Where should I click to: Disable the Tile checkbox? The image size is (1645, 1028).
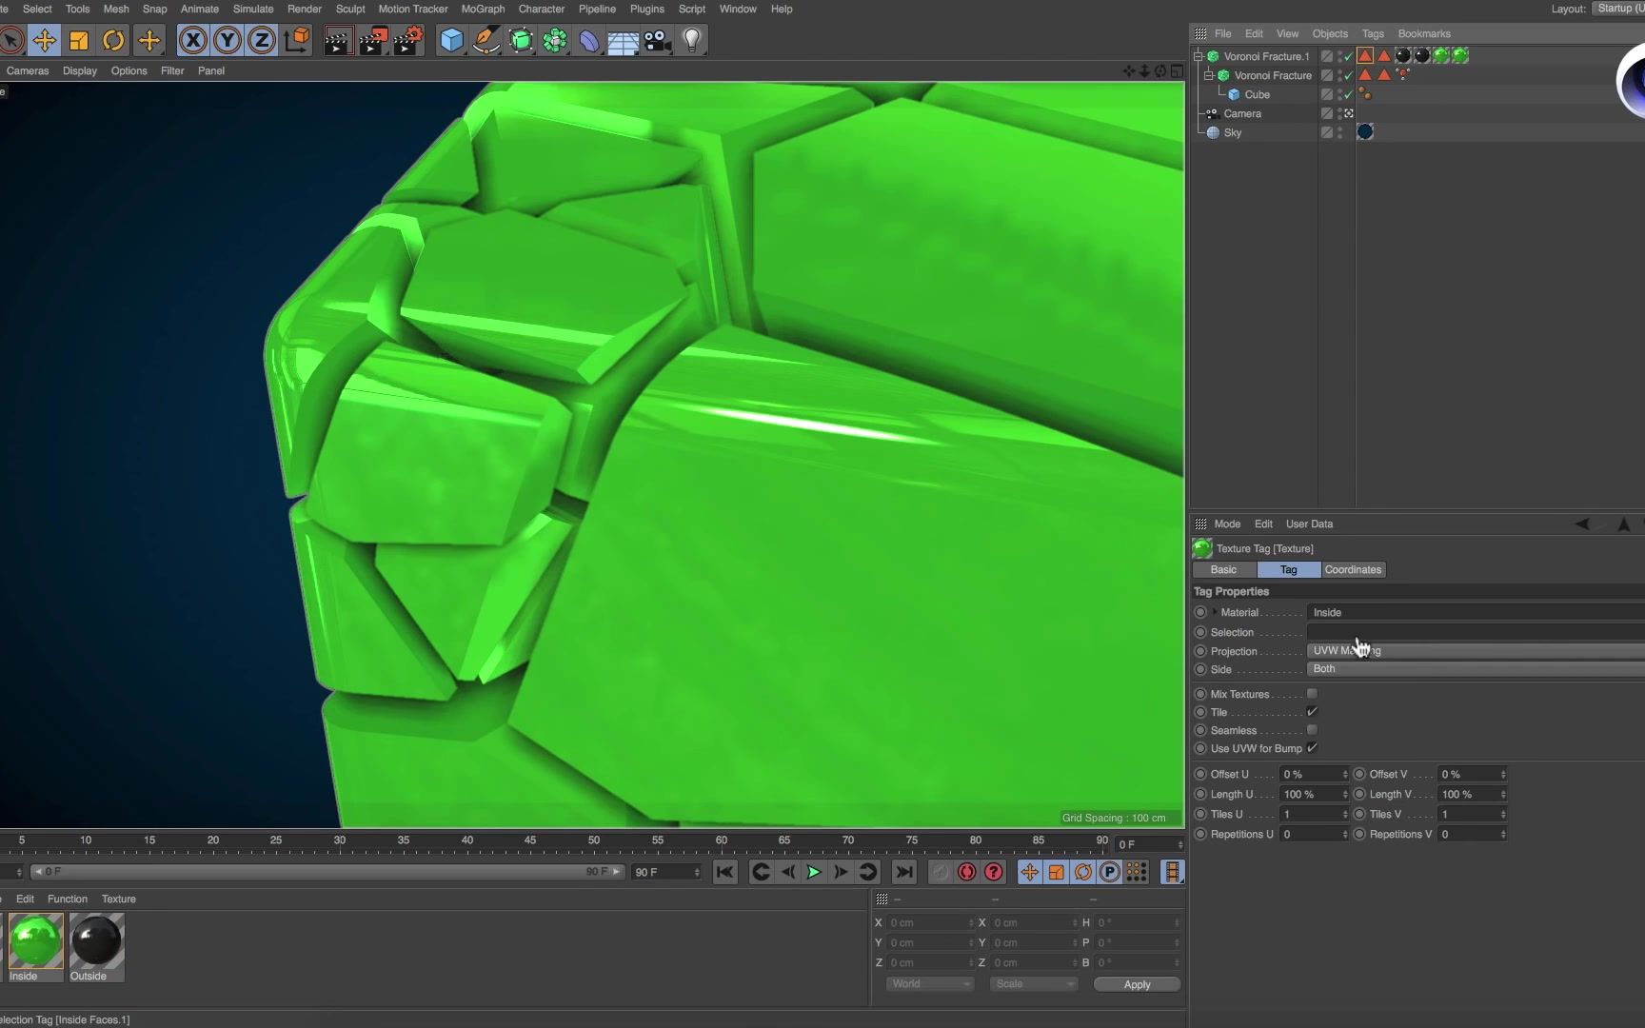tap(1311, 712)
